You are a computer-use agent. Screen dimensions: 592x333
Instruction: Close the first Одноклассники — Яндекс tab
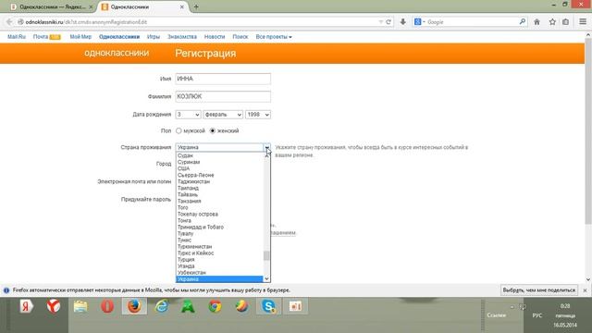pos(91,6)
